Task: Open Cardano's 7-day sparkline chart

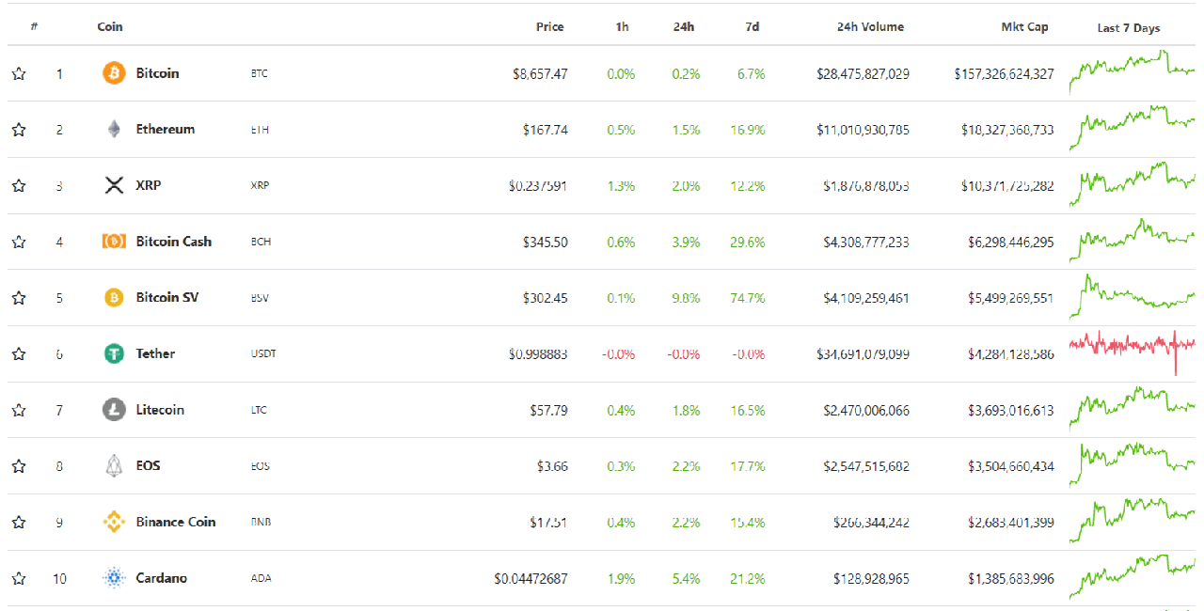Action: 1133,578
